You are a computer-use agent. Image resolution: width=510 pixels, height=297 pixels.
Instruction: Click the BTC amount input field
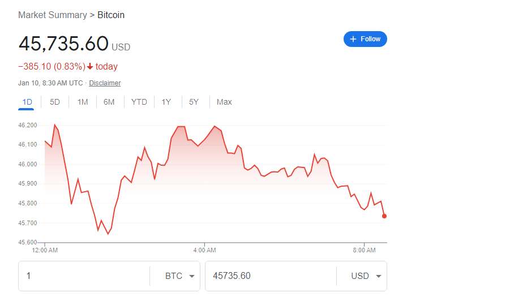click(85, 276)
